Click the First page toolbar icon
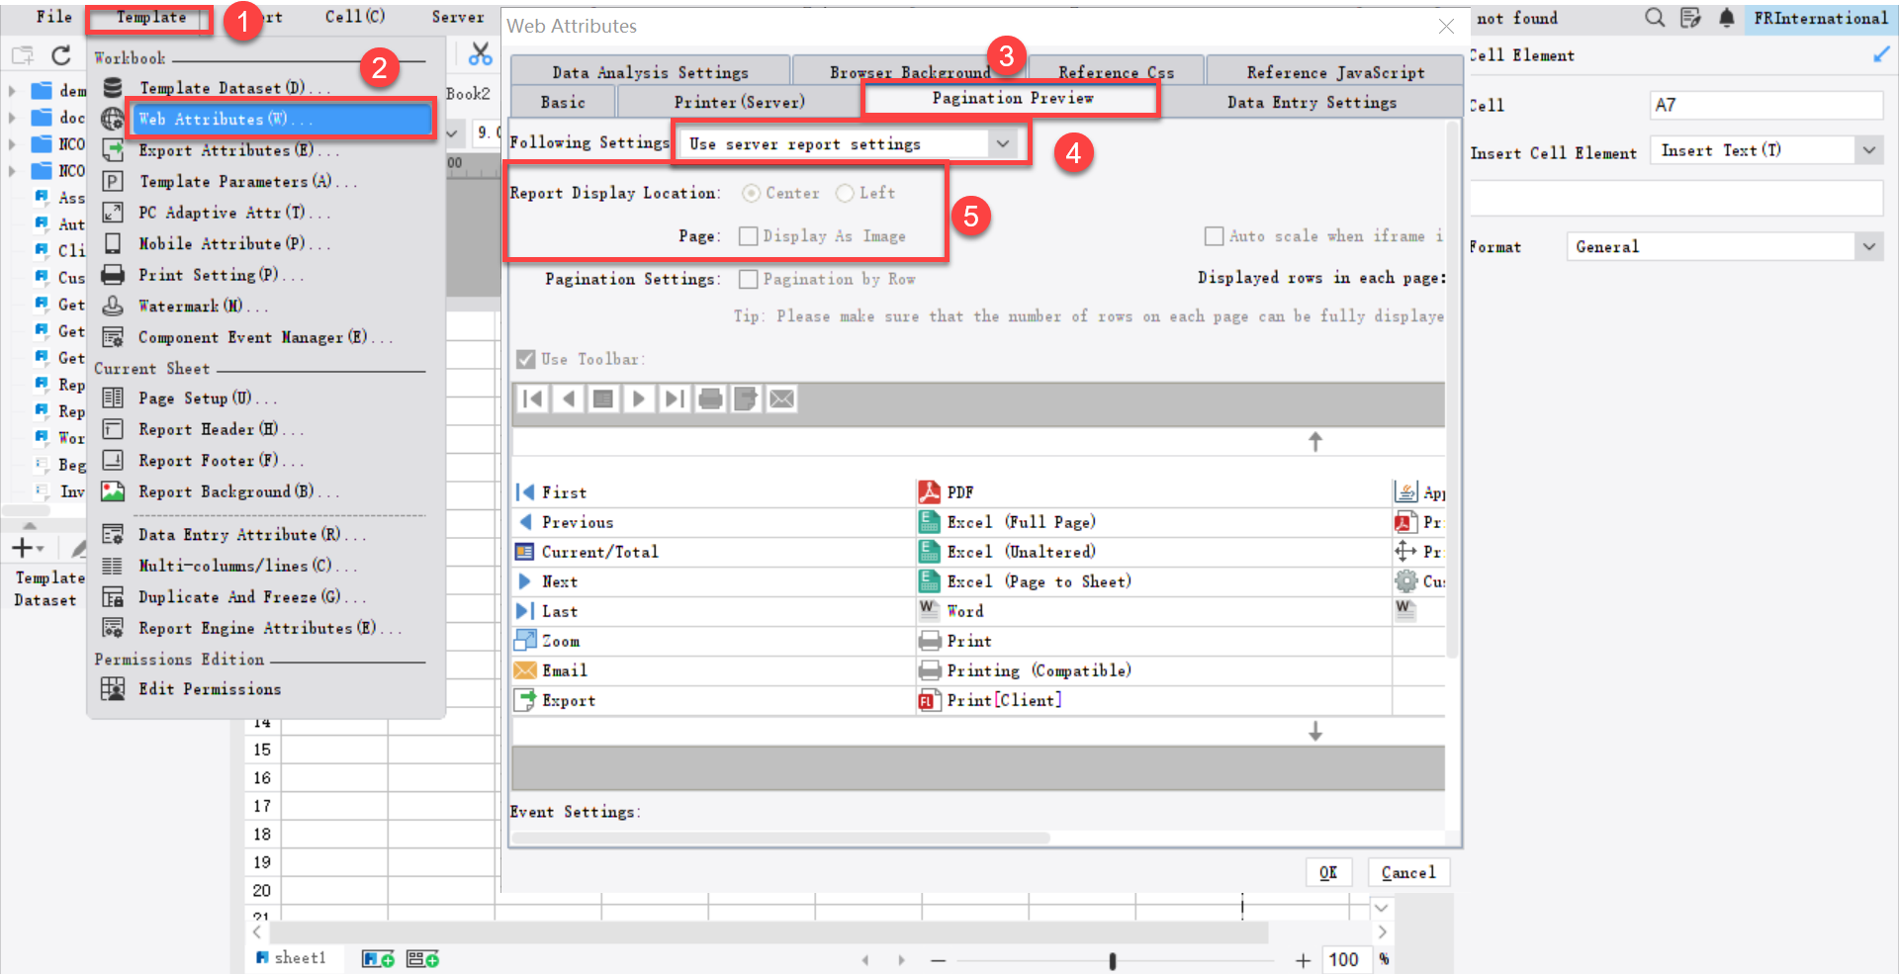 click(x=533, y=398)
